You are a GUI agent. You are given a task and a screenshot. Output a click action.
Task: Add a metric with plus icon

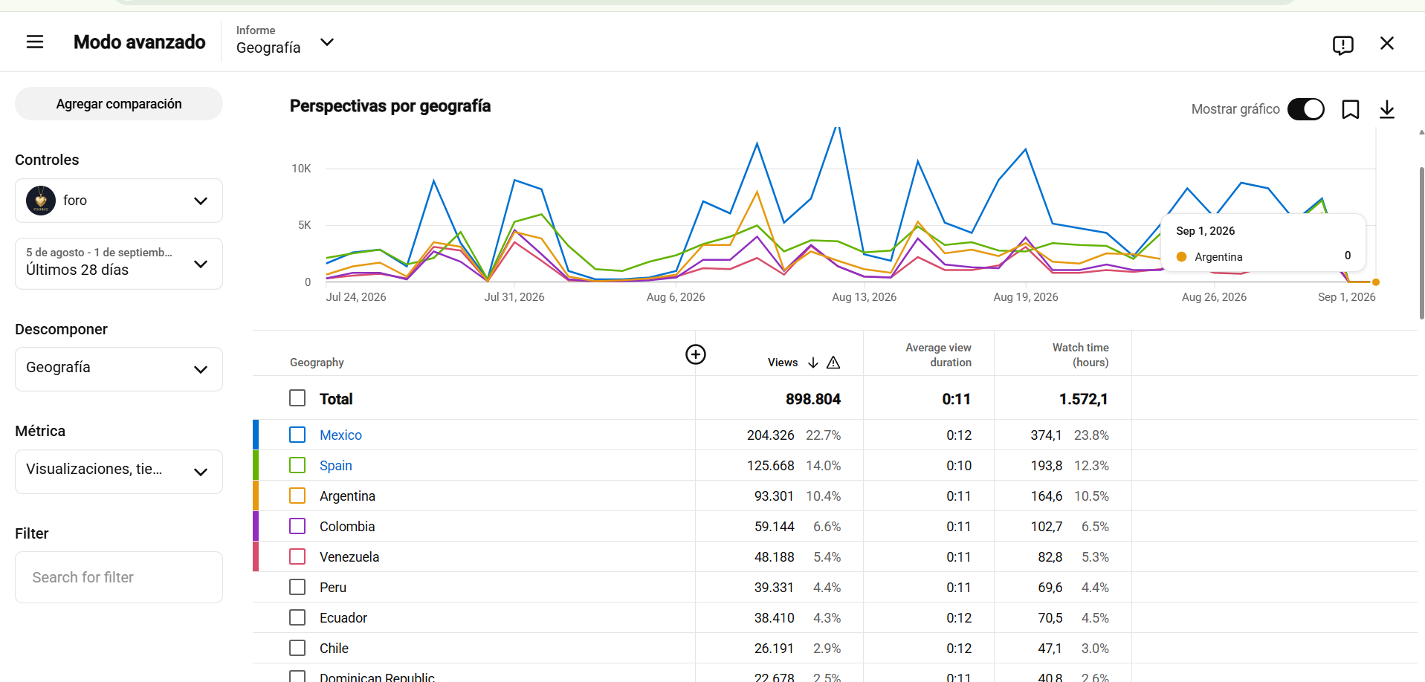pos(695,354)
